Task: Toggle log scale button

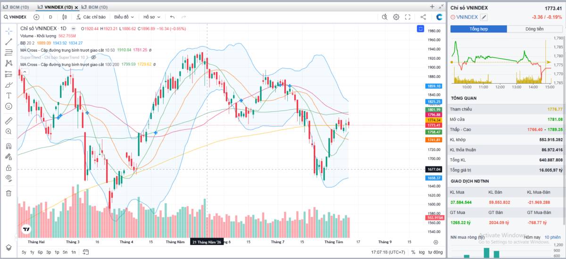Action: [x=422, y=252]
